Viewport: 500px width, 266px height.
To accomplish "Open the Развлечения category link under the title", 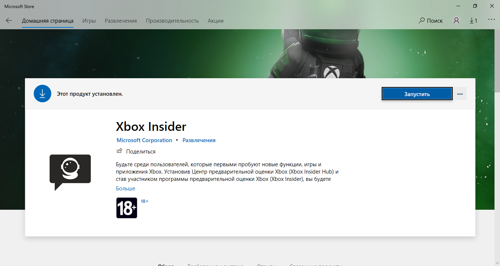I will tap(199, 140).
